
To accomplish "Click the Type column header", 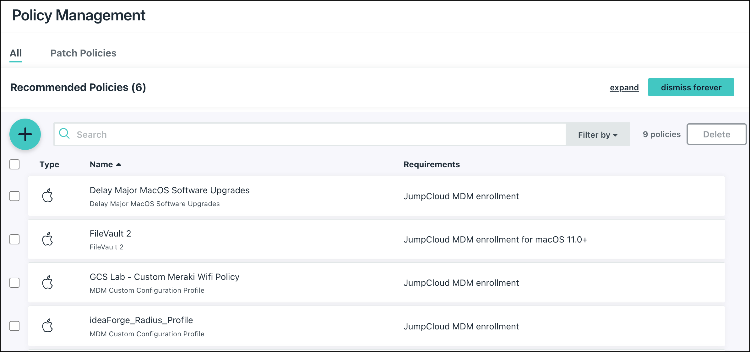I will click(49, 164).
